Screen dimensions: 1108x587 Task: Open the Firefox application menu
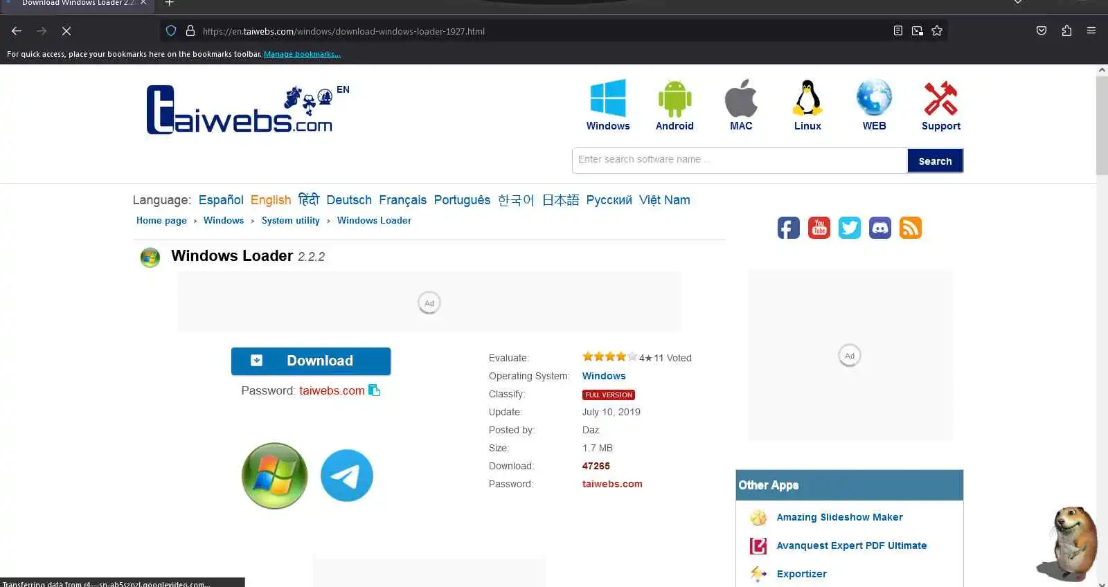[1091, 31]
